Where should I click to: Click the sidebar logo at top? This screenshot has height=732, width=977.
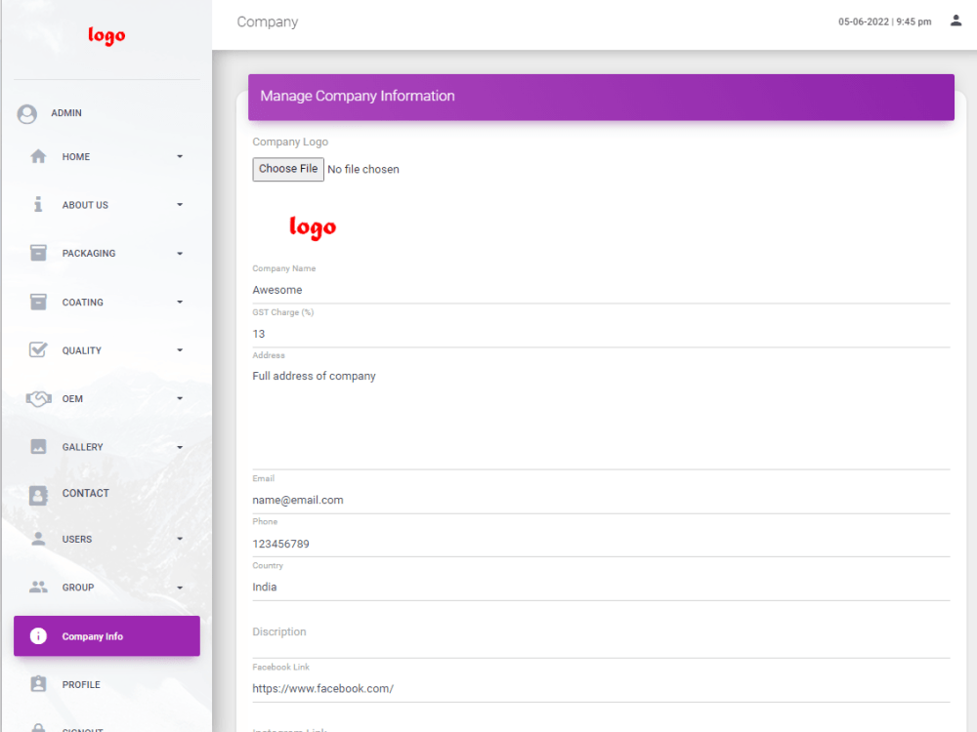coord(106,35)
